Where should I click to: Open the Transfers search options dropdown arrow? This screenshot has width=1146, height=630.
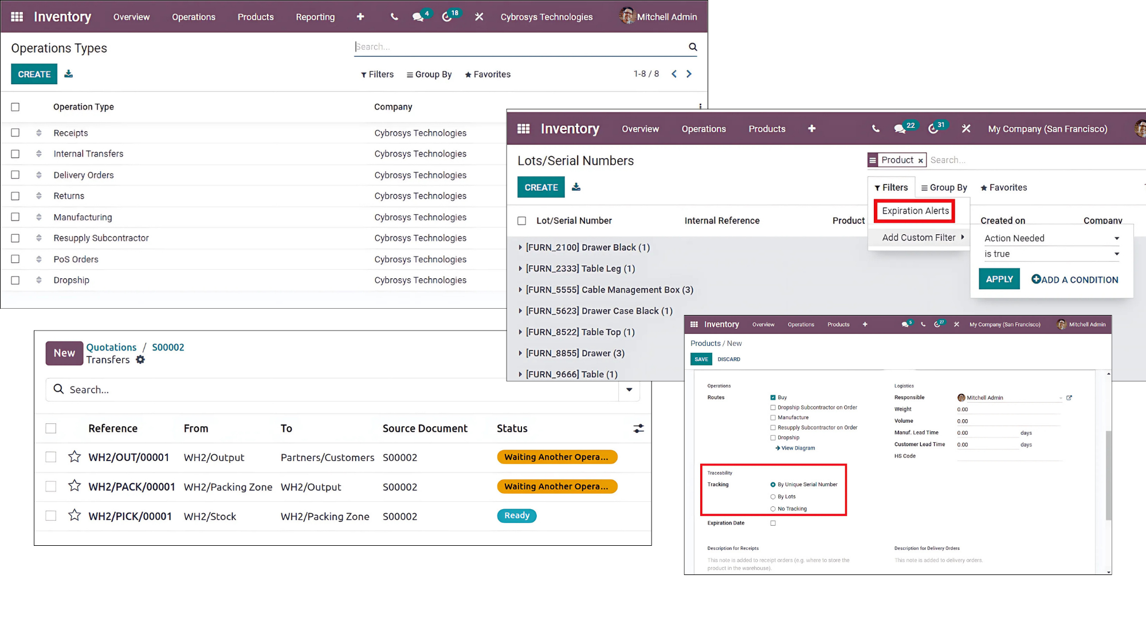coord(629,389)
